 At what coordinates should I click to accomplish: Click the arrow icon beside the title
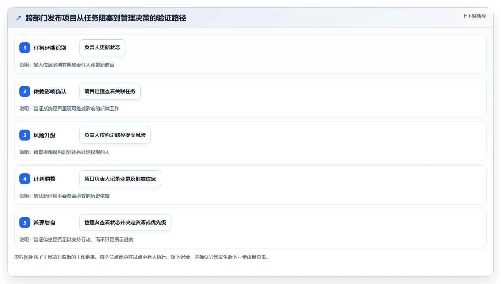pyautogui.click(x=18, y=18)
